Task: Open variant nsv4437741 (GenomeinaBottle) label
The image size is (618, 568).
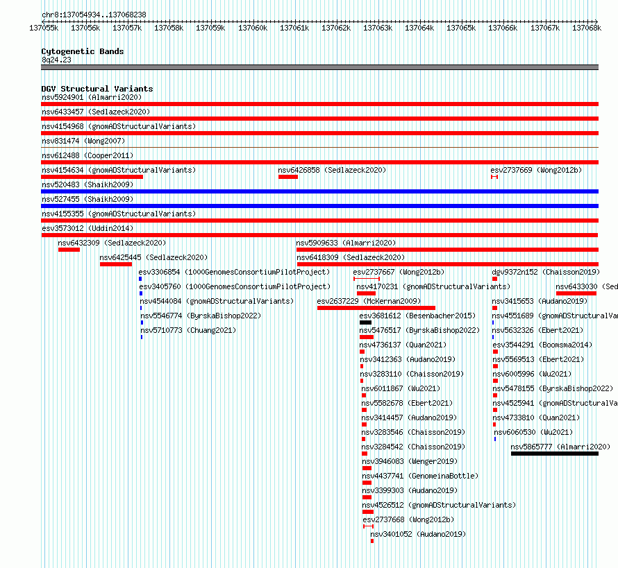Action: (420, 476)
